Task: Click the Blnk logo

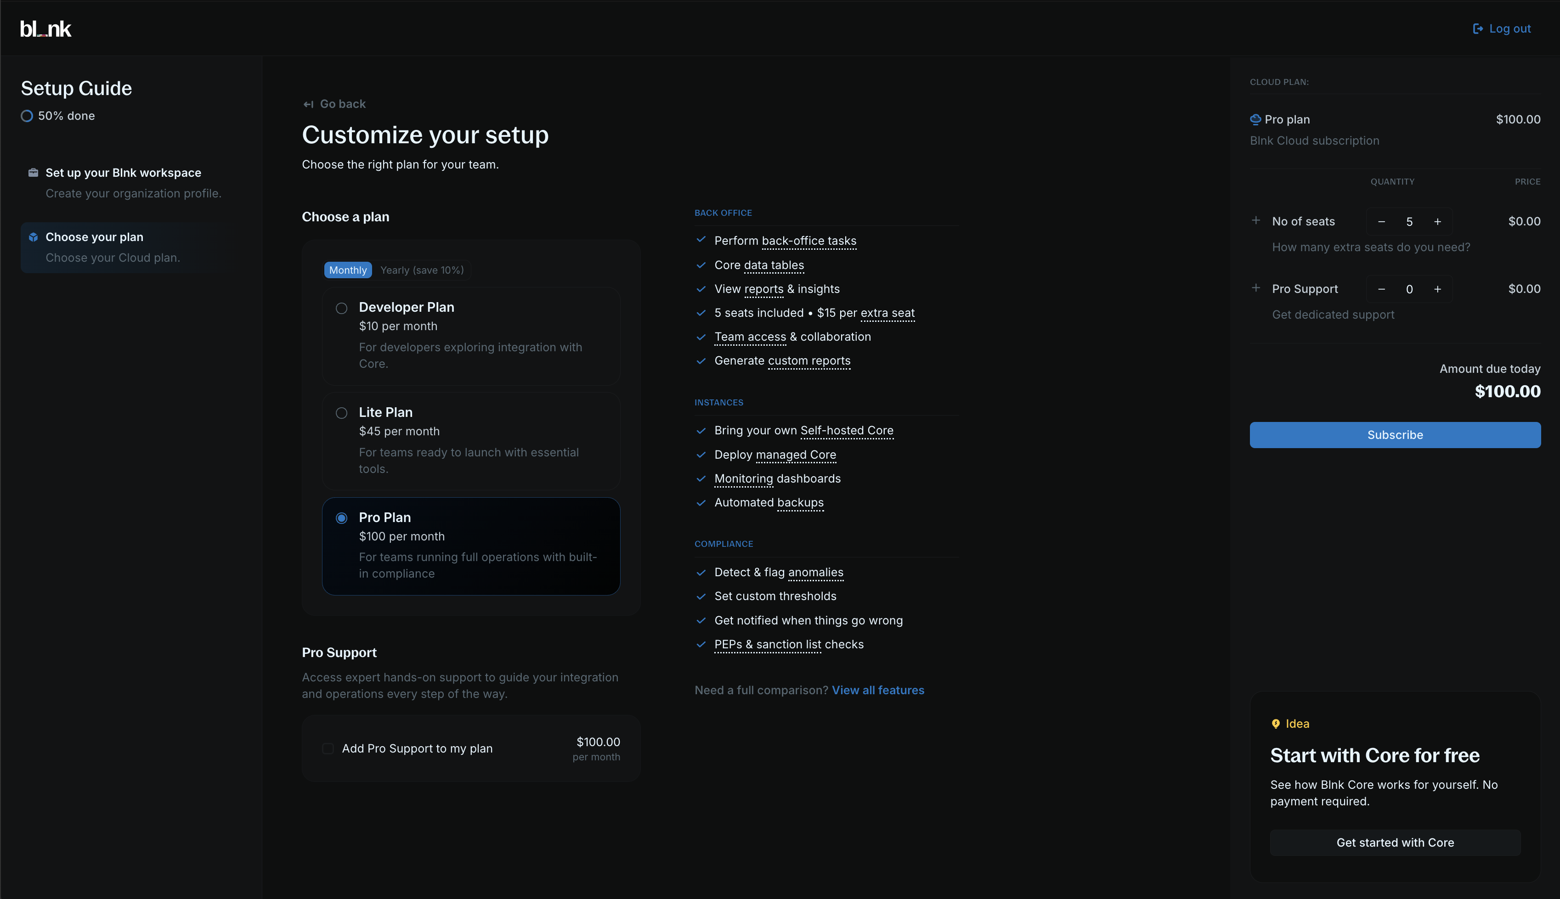Action: (45, 29)
